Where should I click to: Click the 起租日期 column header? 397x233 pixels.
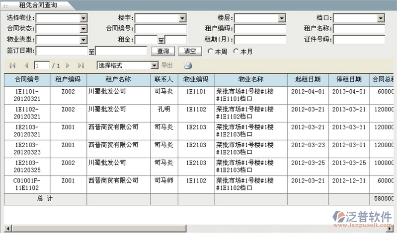coord(308,80)
